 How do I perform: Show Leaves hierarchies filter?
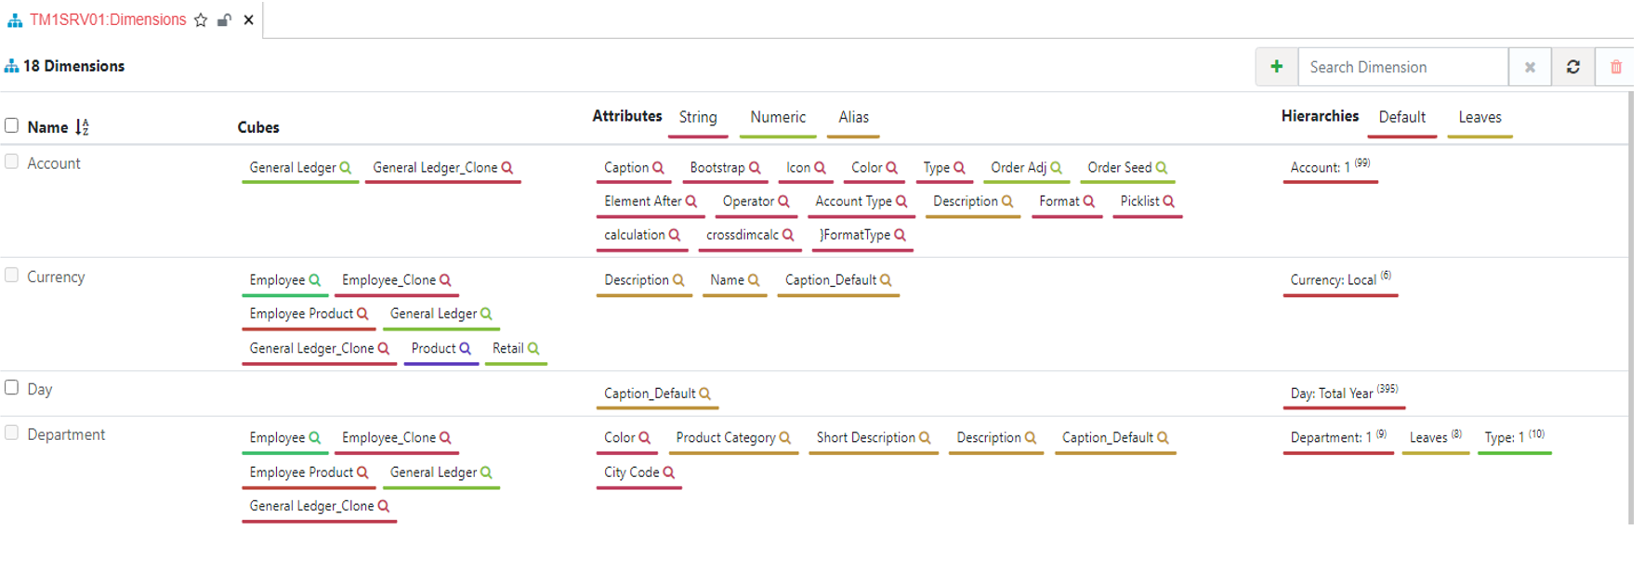pyautogui.click(x=1480, y=117)
